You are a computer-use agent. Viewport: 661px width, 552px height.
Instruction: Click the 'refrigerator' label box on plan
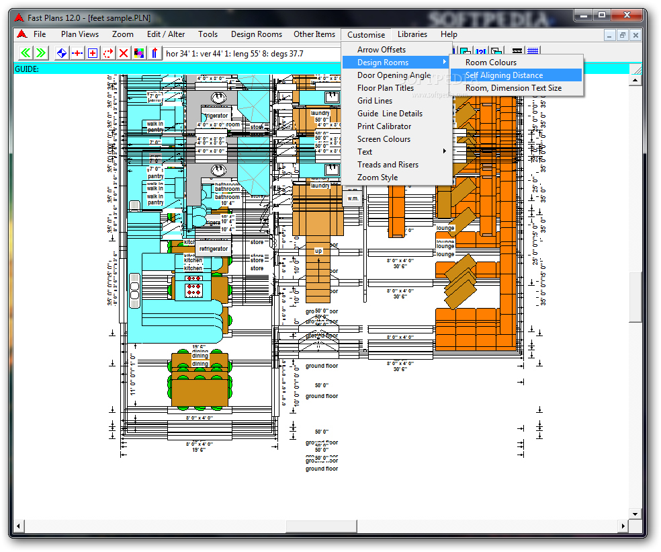pyautogui.click(x=214, y=249)
